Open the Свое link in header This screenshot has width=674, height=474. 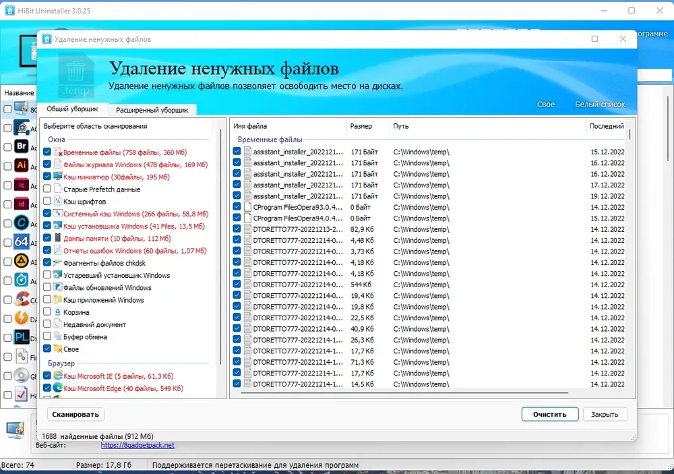[545, 104]
